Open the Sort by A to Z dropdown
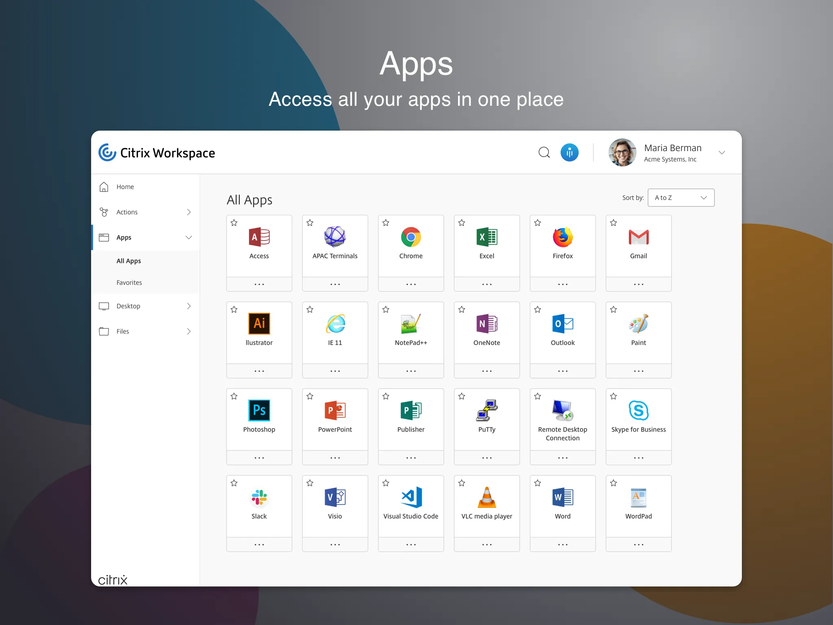The height and width of the screenshot is (625, 833). [680, 198]
